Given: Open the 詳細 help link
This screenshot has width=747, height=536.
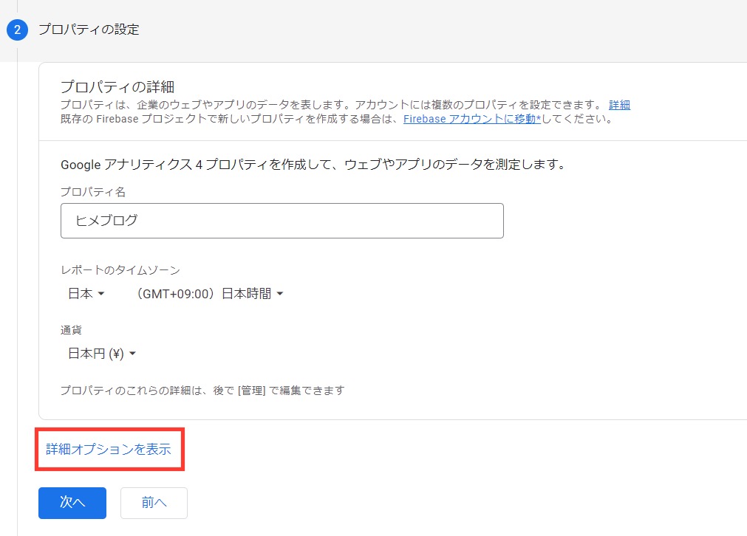Looking at the screenshot, I should [619, 104].
